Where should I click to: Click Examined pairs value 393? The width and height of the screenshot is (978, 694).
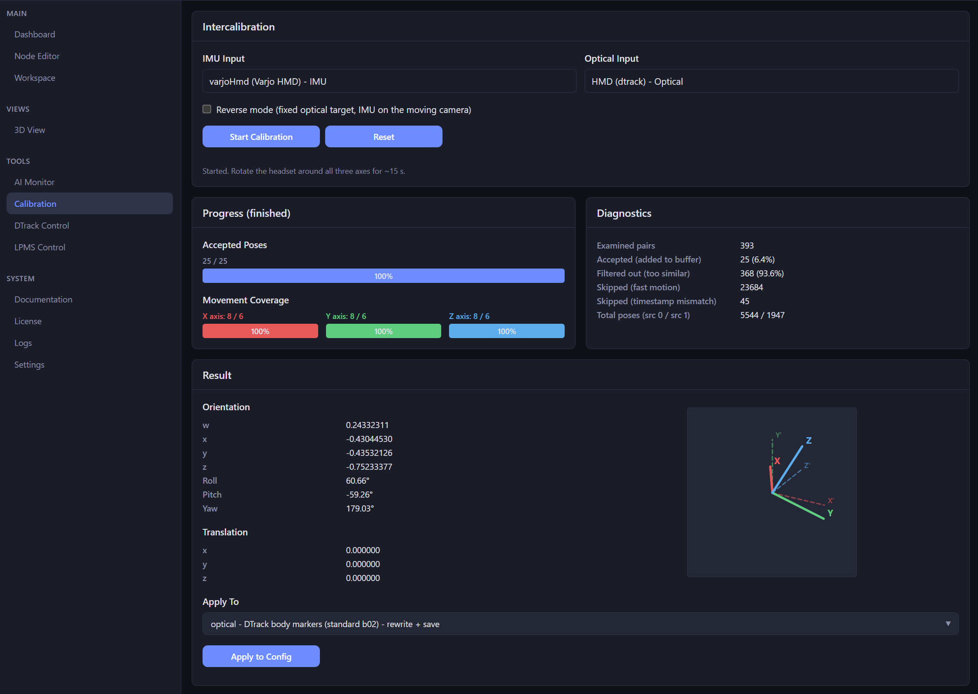(747, 246)
